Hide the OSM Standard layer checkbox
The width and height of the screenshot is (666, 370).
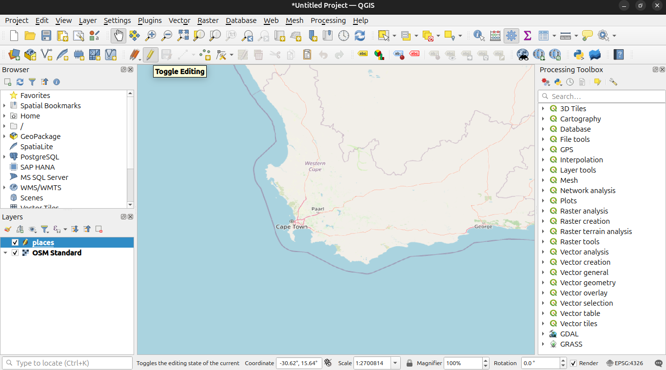click(15, 253)
